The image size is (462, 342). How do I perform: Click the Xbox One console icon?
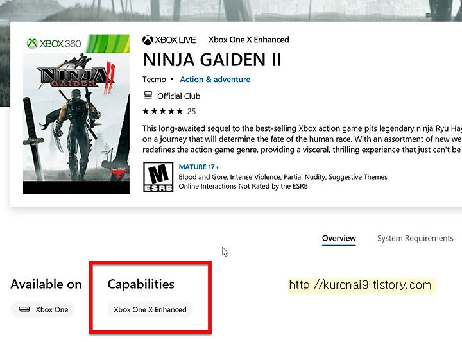coord(24,309)
